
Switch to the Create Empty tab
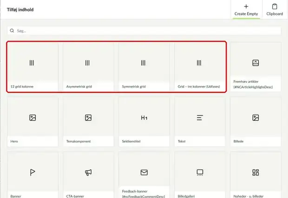click(x=246, y=10)
